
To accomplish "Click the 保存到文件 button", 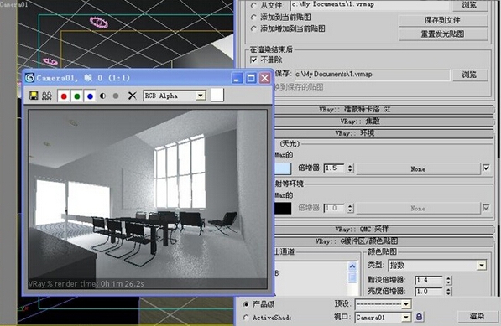I will coord(443,20).
